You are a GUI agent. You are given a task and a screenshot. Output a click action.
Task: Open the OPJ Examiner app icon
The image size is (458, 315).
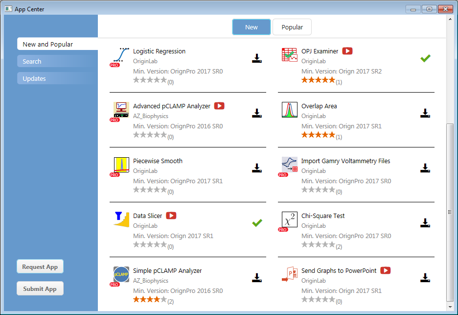(290, 55)
